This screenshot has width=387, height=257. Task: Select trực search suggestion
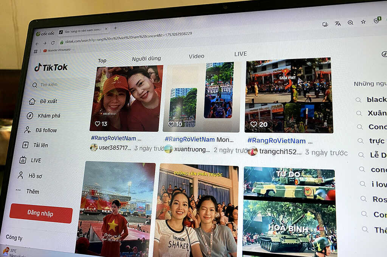click(x=377, y=141)
